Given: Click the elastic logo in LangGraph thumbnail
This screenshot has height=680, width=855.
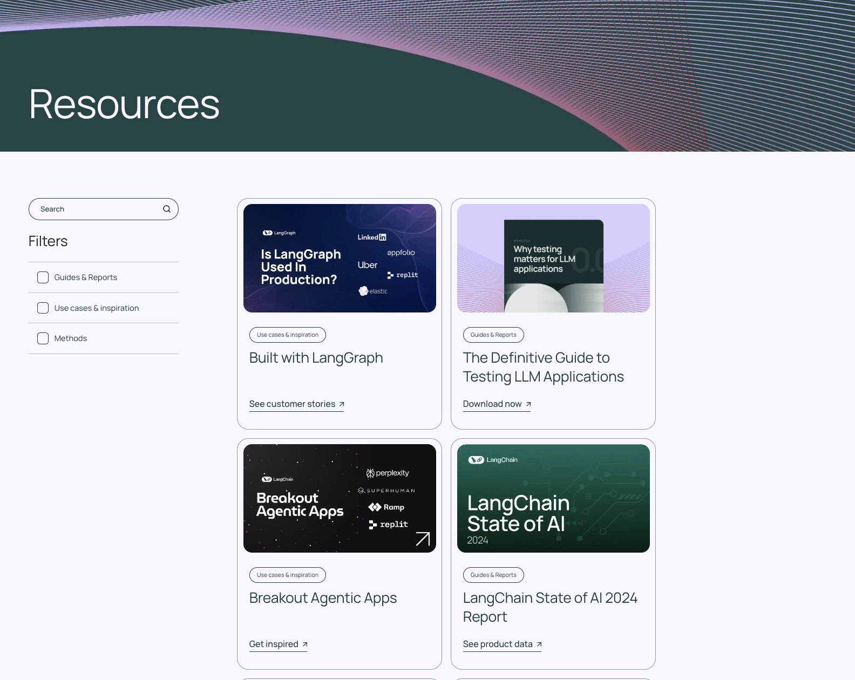Looking at the screenshot, I should 373,291.
